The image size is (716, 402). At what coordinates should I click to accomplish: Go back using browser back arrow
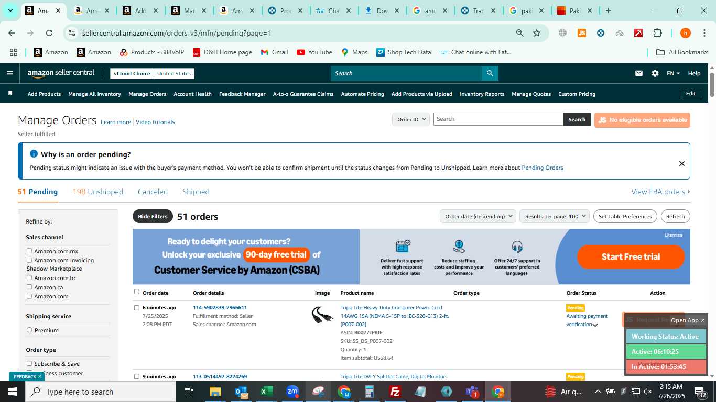12,33
